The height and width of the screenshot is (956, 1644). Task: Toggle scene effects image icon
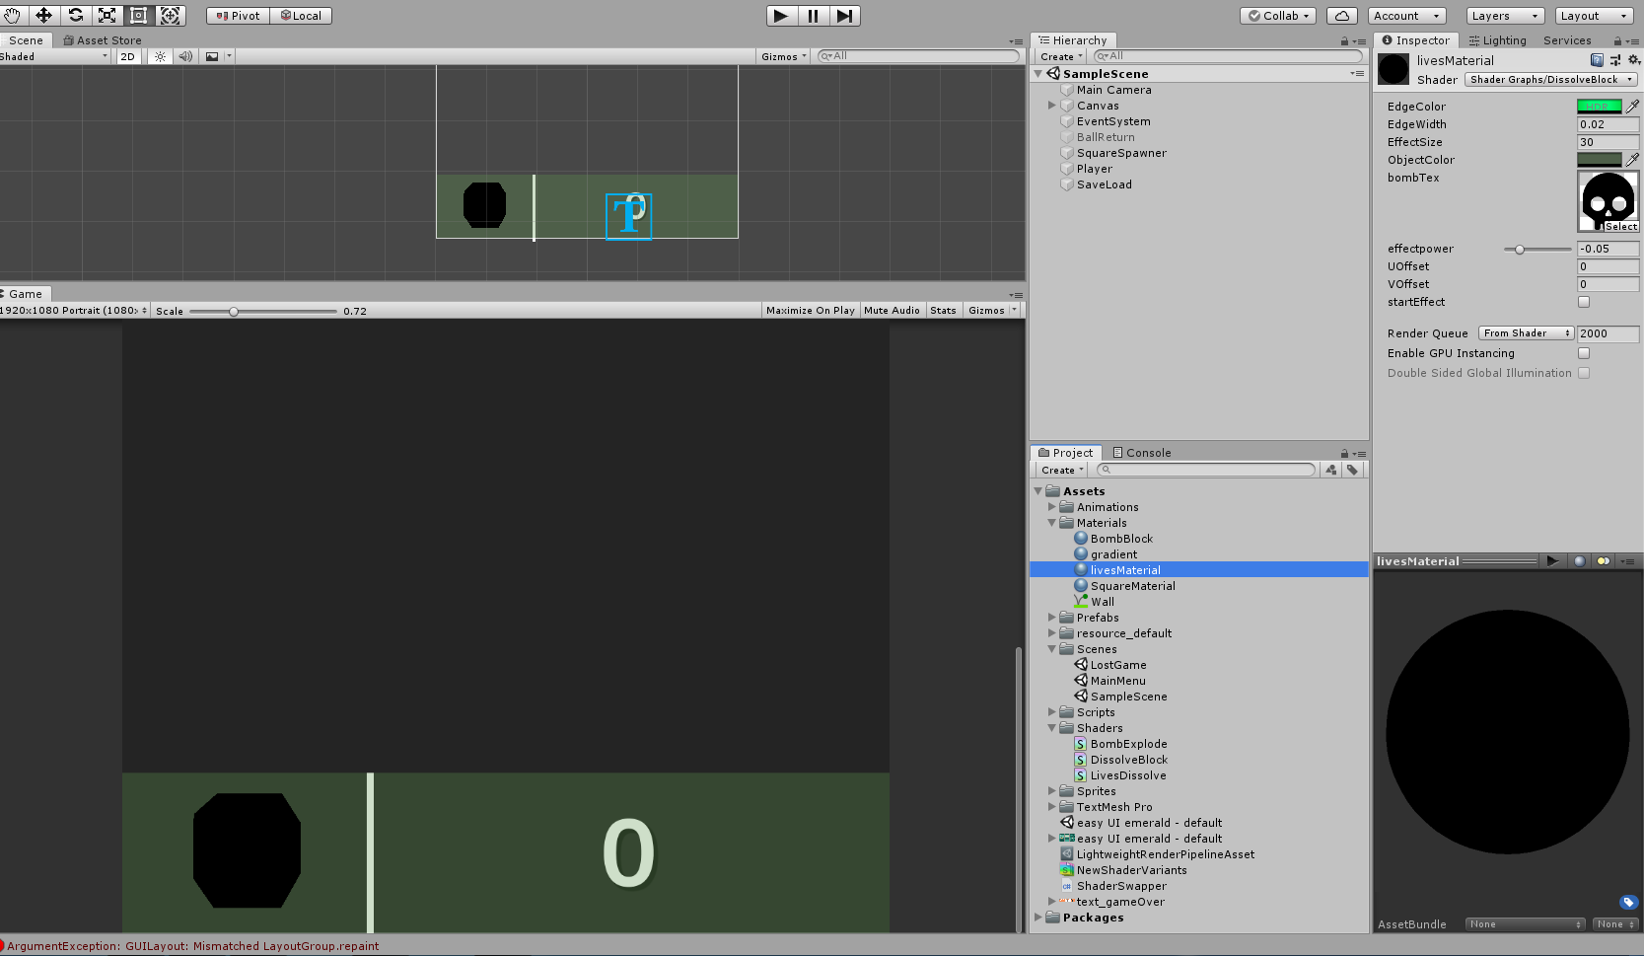tap(212, 56)
